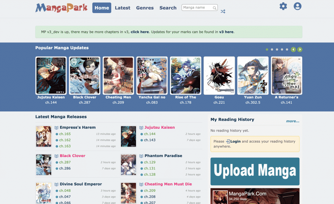Click the magnifier icon in the search field

(x=215, y=7)
